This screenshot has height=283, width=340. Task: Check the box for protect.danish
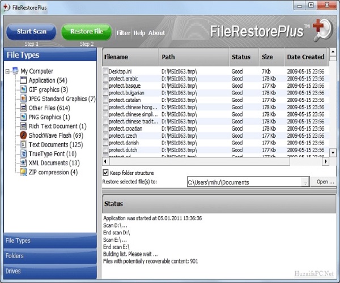click(105, 143)
